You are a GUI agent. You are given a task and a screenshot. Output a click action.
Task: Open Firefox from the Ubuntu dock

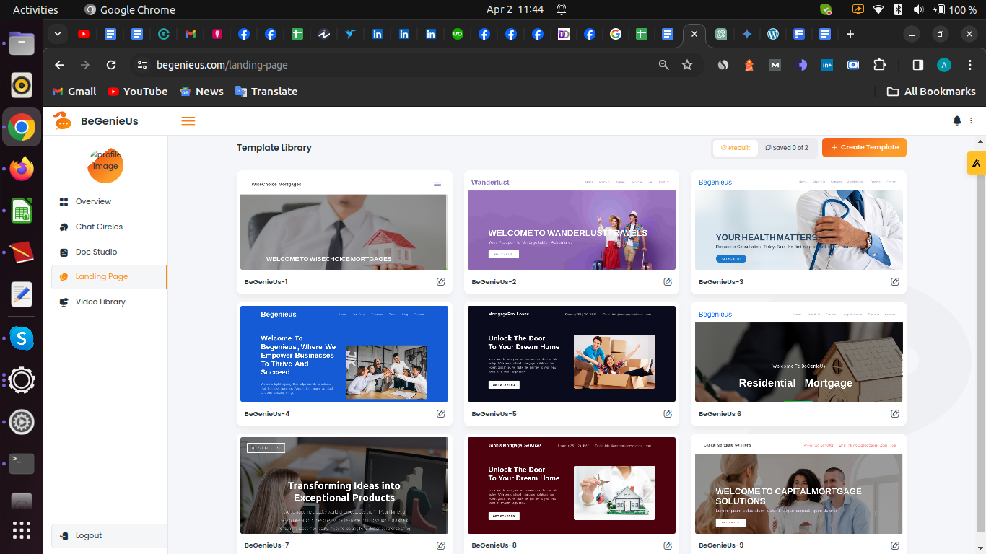point(22,170)
